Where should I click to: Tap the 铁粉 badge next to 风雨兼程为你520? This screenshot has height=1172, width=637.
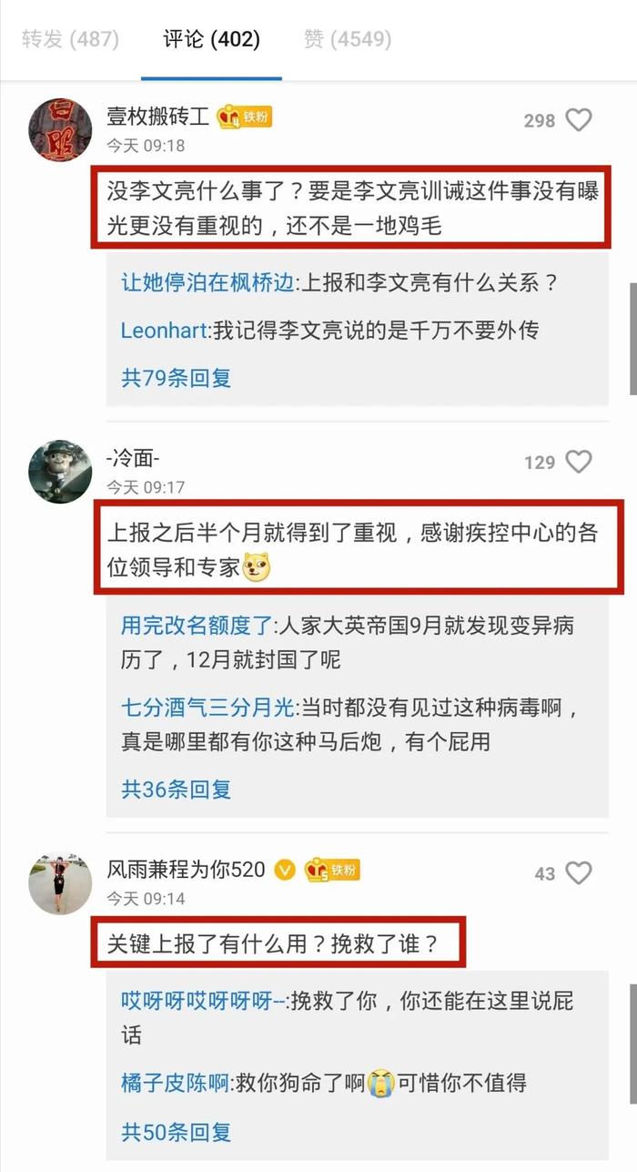point(332,869)
